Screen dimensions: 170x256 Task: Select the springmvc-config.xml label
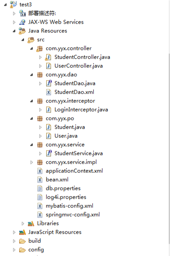[x=73, y=215]
